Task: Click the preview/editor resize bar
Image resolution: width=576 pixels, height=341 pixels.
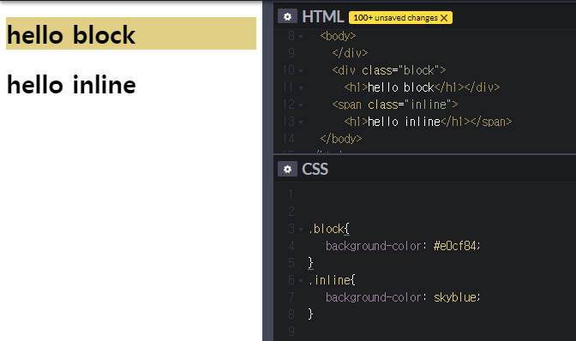Action: [x=267, y=170]
